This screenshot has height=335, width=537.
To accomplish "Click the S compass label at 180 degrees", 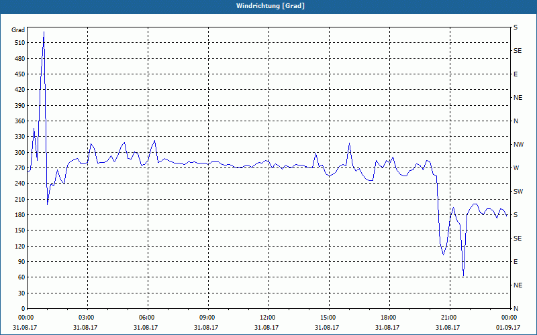I will pyautogui.click(x=516, y=215).
